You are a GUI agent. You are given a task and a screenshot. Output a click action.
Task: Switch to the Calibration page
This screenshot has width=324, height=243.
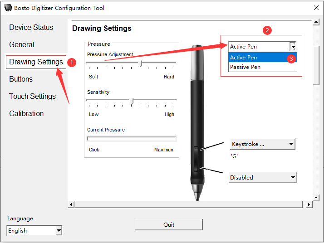click(x=26, y=113)
